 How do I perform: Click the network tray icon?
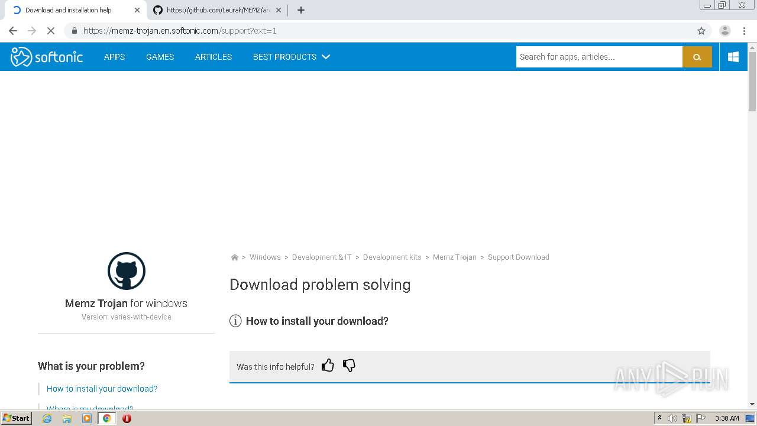pos(687,418)
